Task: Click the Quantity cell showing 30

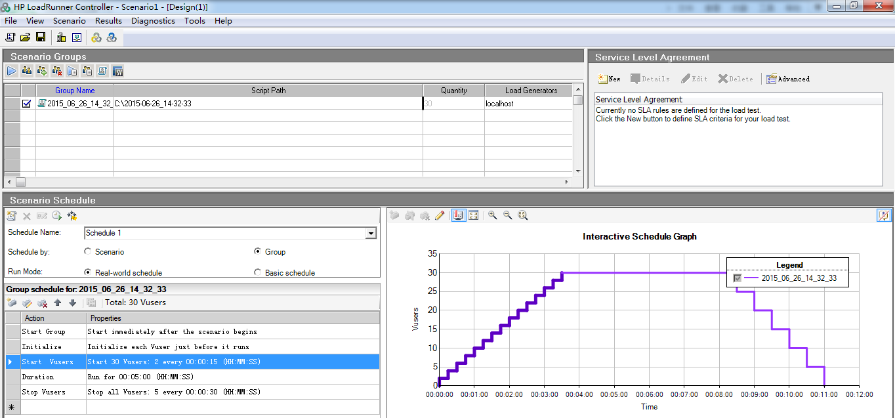Action: pyautogui.click(x=453, y=103)
